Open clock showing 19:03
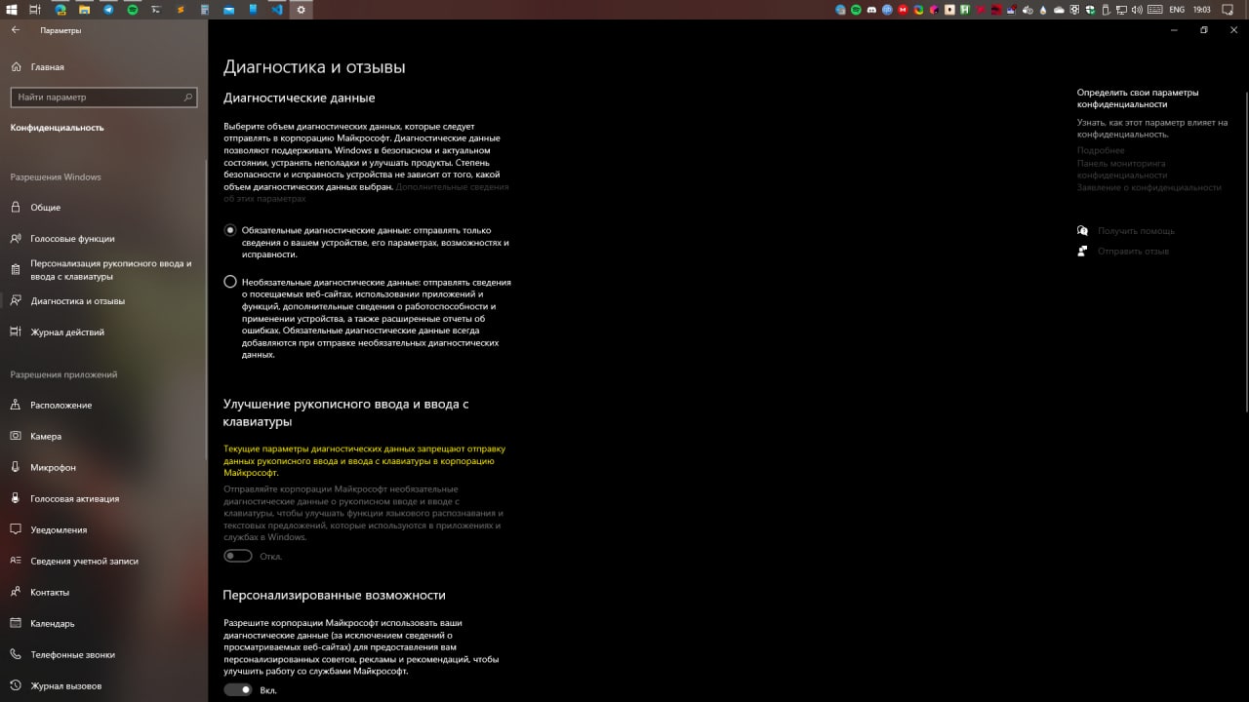Screen dimensions: 1249x702 pos(1202,10)
